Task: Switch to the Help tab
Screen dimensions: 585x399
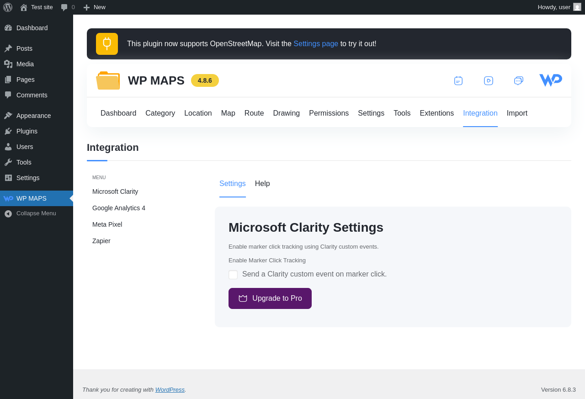Action: (x=262, y=184)
